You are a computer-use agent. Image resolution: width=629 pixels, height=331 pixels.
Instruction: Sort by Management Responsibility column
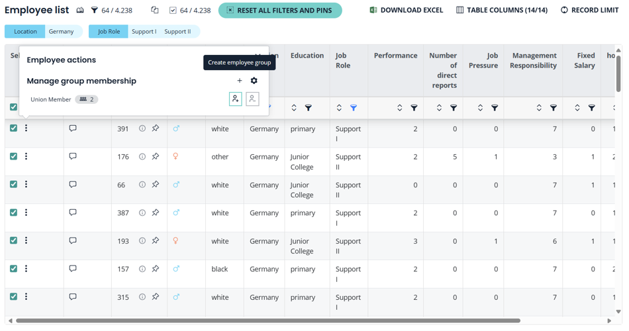pos(539,108)
